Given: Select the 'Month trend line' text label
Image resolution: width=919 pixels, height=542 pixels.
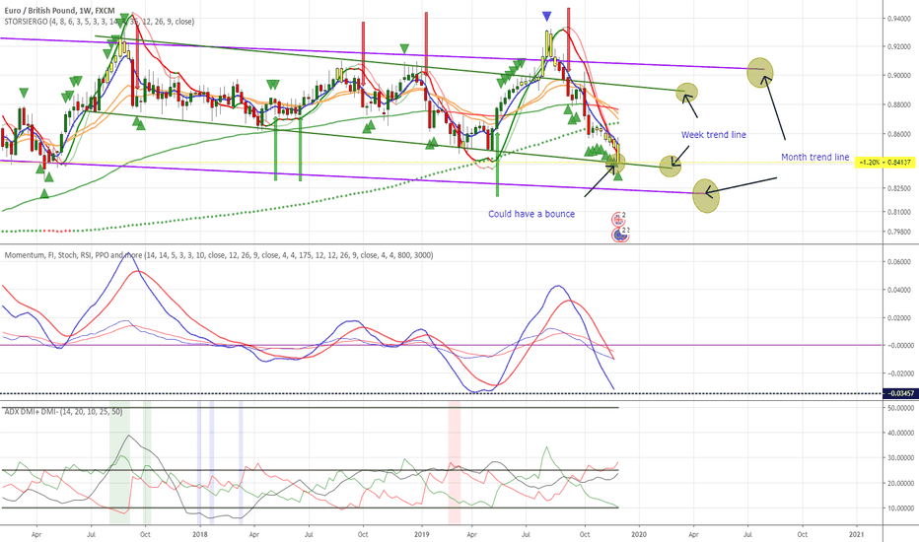Looking at the screenshot, I should 814,157.
